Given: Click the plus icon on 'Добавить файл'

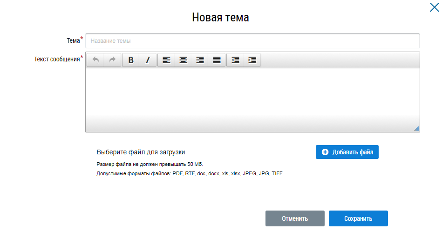Looking at the screenshot, I should [x=325, y=152].
